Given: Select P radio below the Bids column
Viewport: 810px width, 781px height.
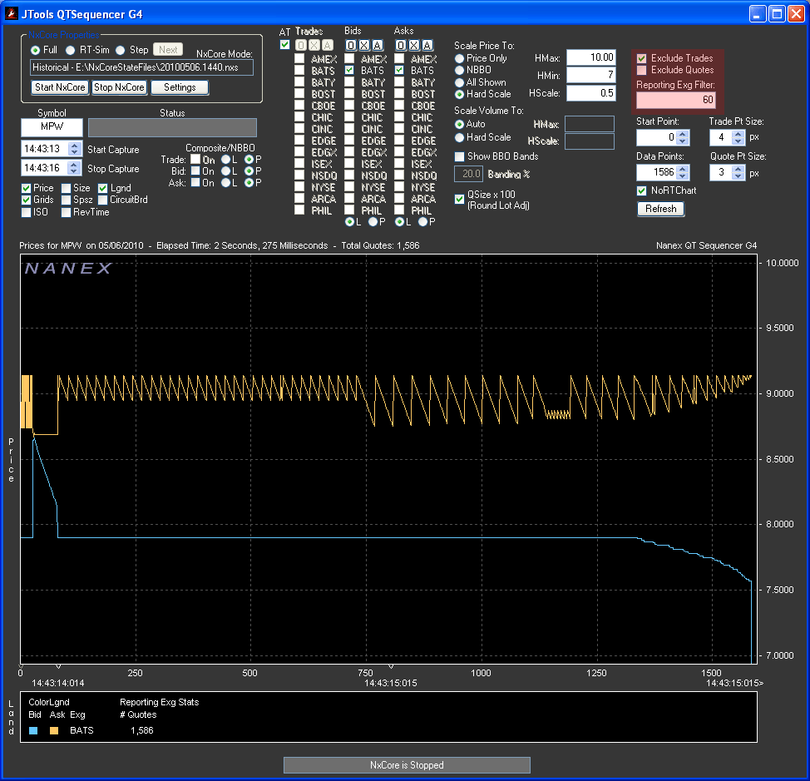Looking at the screenshot, I should pos(373,221).
